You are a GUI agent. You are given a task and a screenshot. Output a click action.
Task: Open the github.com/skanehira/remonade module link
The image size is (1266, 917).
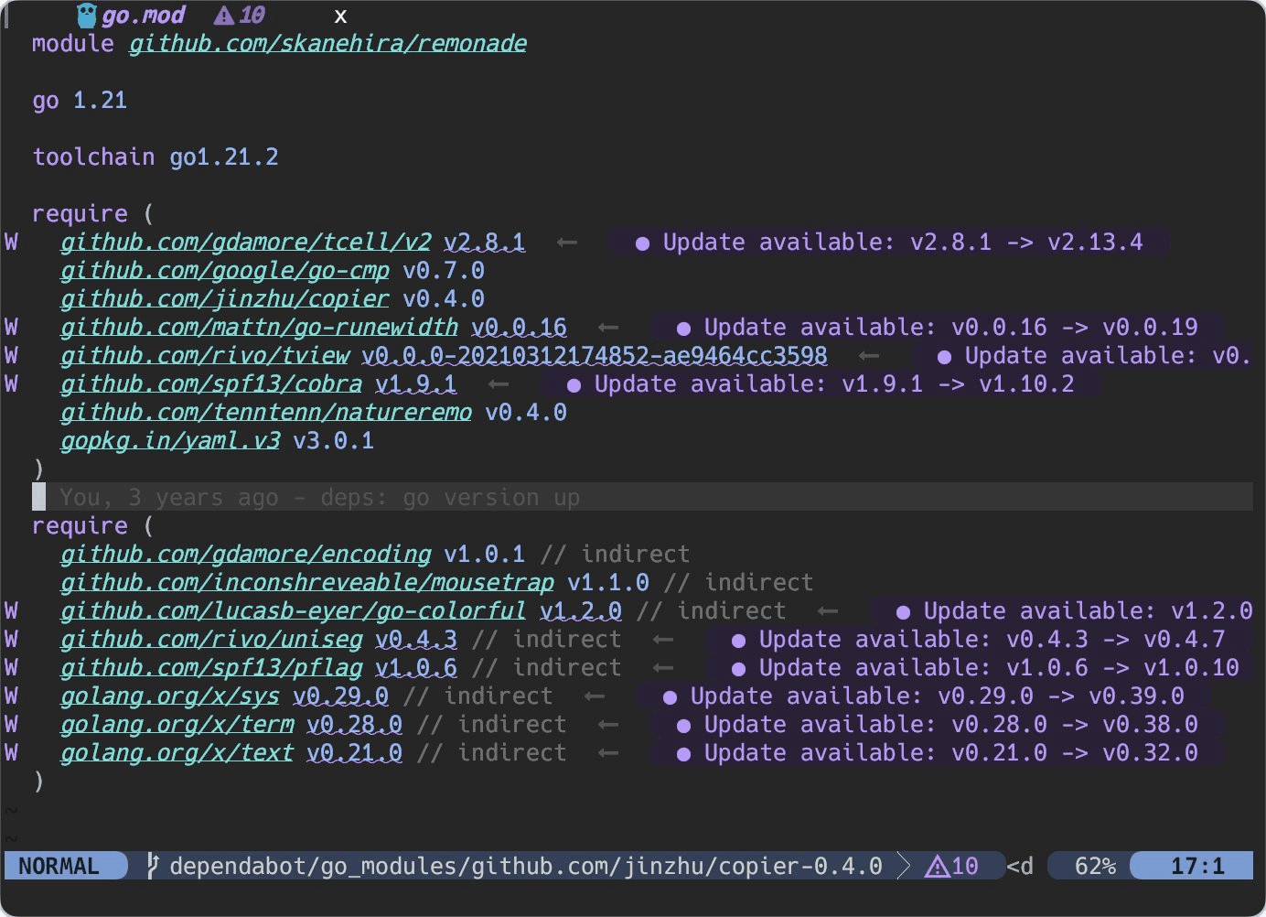(327, 43)
